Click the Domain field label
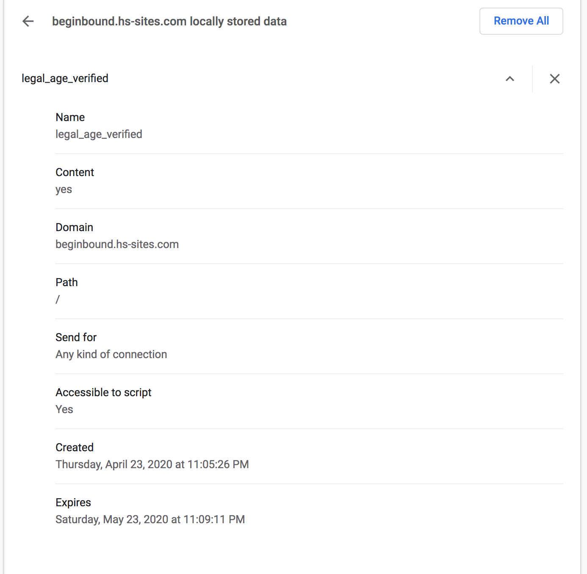 [x=74, y=227]
